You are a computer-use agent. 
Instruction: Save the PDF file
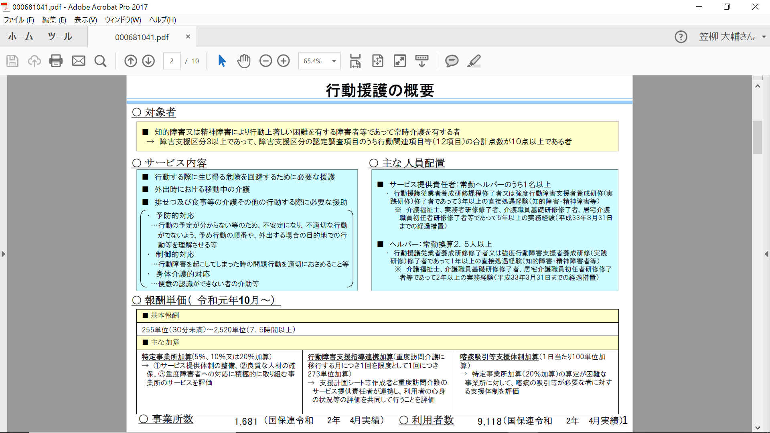point(12,61)
